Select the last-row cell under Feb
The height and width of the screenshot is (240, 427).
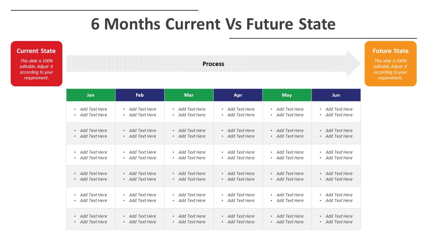click(x=140, y=219)
